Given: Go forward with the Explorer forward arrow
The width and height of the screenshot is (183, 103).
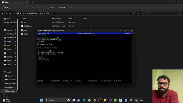Looking at the screenshot, I should [7, 13].
